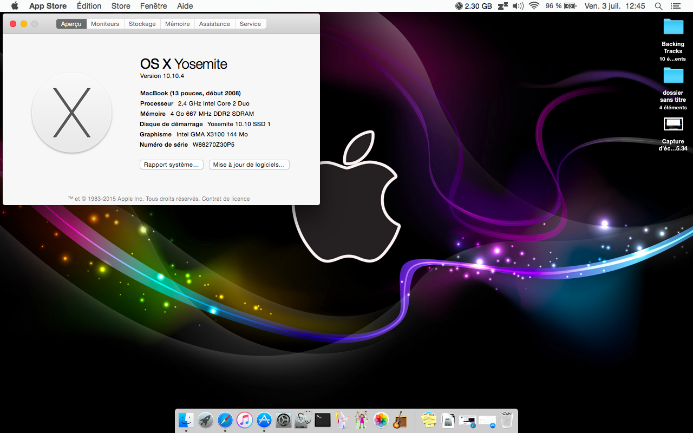Open the volume menu bar icon
Image resolution: width=693 pixels, height=433 pixels.
(518, 6)
